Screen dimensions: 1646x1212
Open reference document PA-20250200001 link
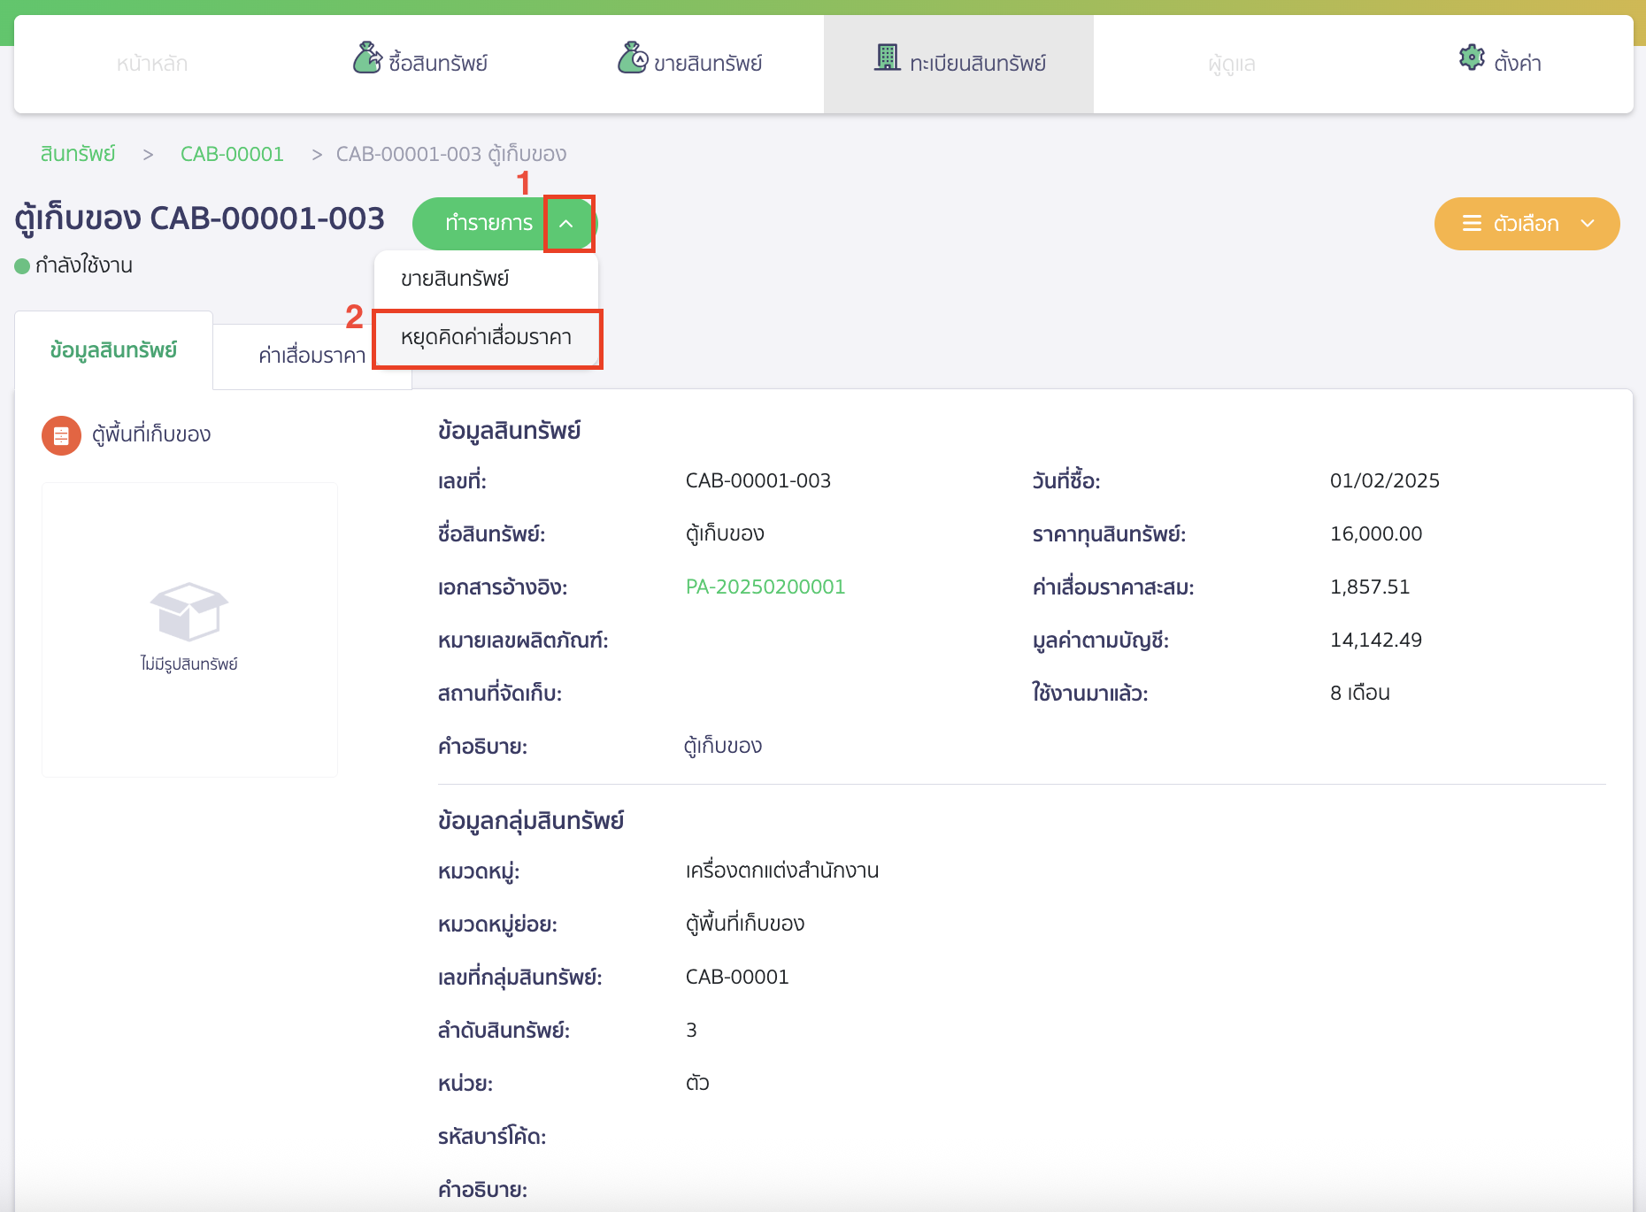(765, 587)
